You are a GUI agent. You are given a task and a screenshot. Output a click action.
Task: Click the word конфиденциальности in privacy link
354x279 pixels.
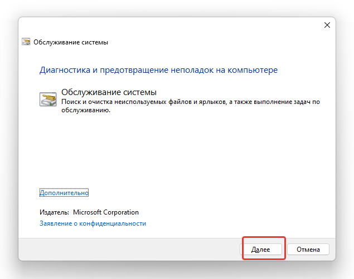click(x=113, y=223)
